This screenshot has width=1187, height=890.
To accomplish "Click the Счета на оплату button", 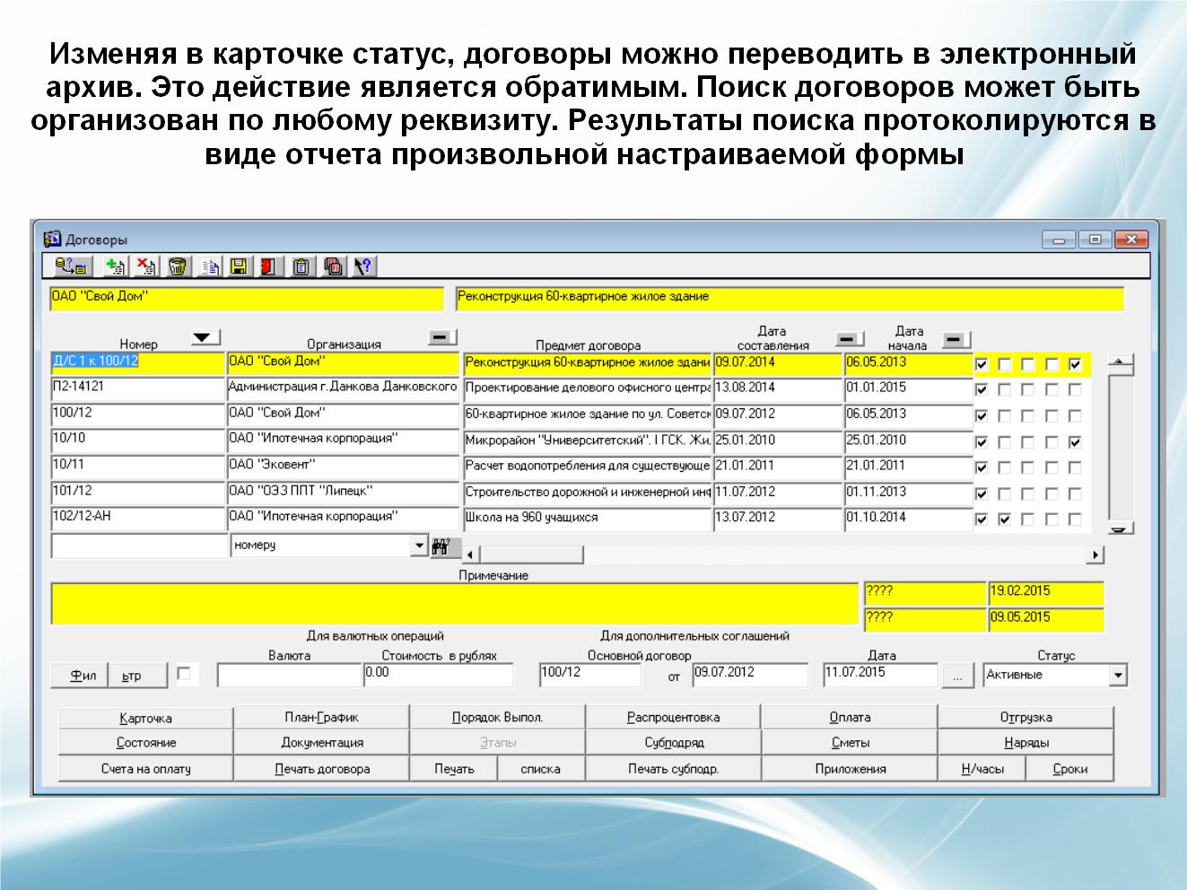I will 145,769.
